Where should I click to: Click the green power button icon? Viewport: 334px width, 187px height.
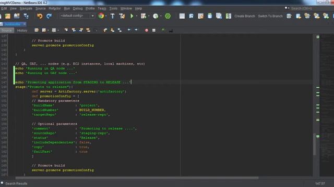168,16
